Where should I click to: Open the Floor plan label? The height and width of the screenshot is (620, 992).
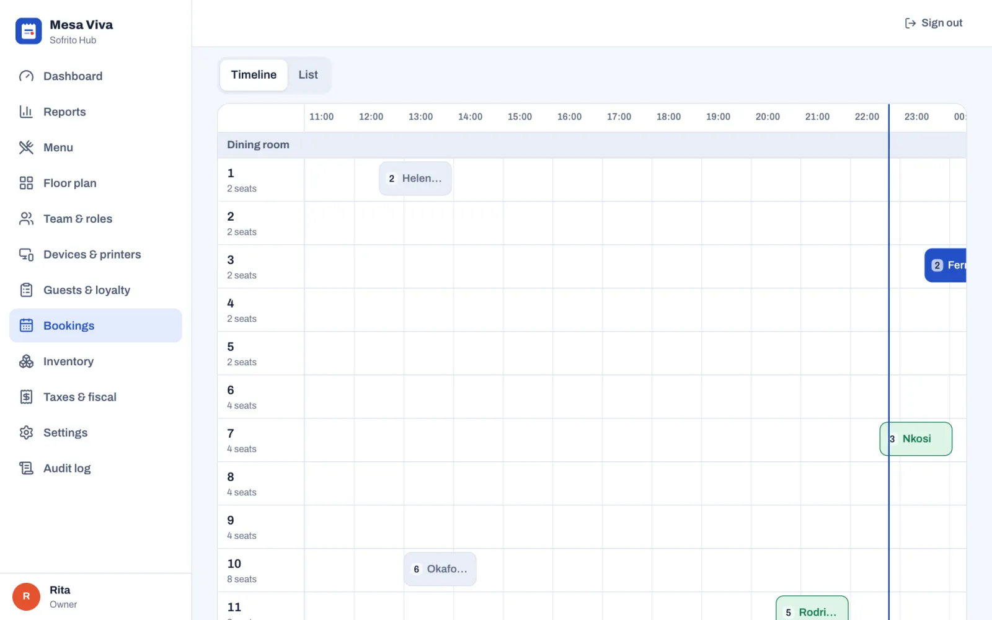click(x=70, y=183)
